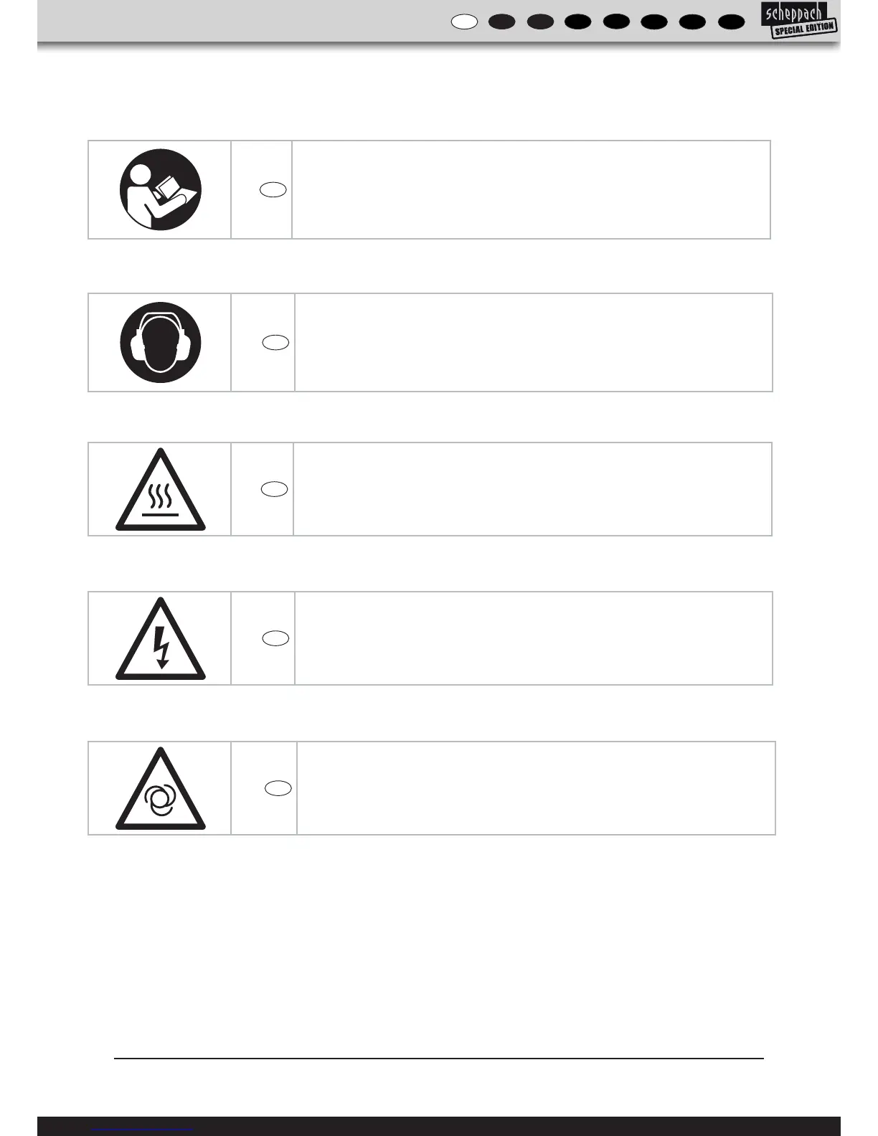The image size is (878, 1136).
Task: Click the black footer bar
Action: coord(439,1126)
